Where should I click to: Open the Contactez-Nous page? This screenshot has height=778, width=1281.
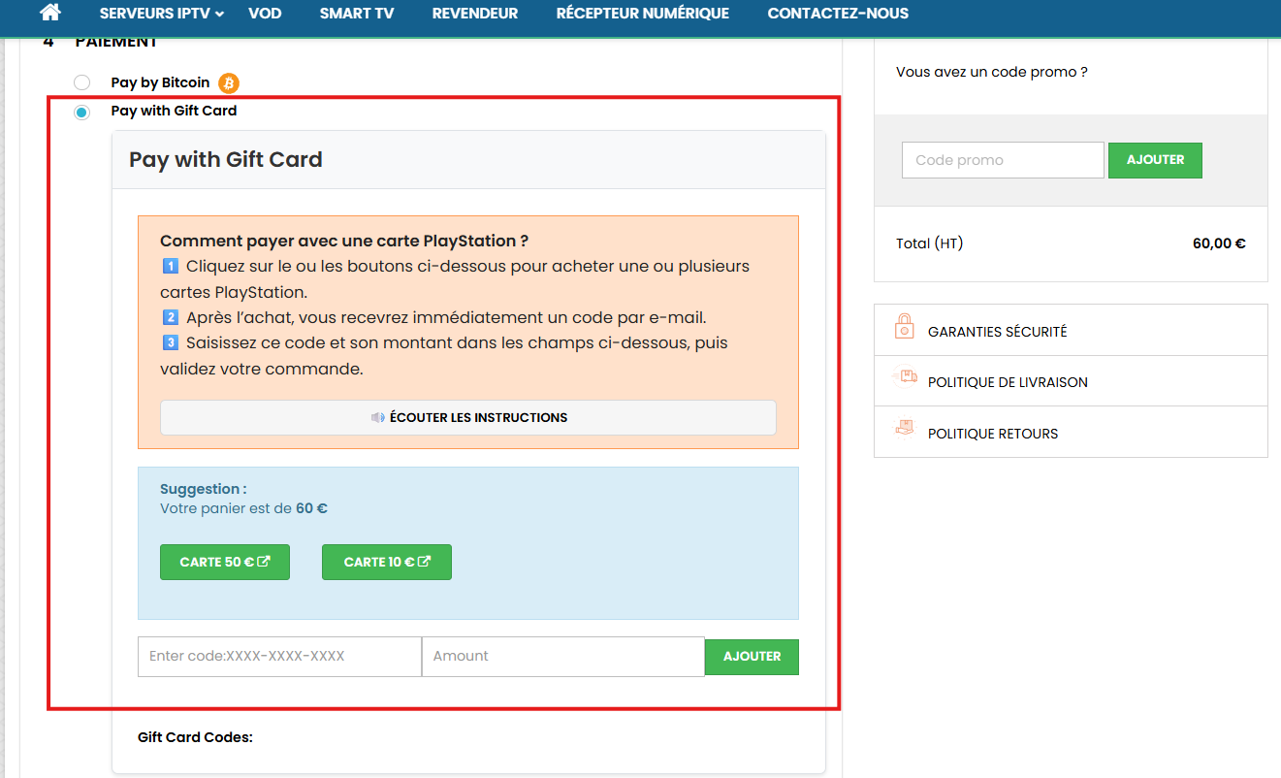pyautogui.click(x=837, y=14)
